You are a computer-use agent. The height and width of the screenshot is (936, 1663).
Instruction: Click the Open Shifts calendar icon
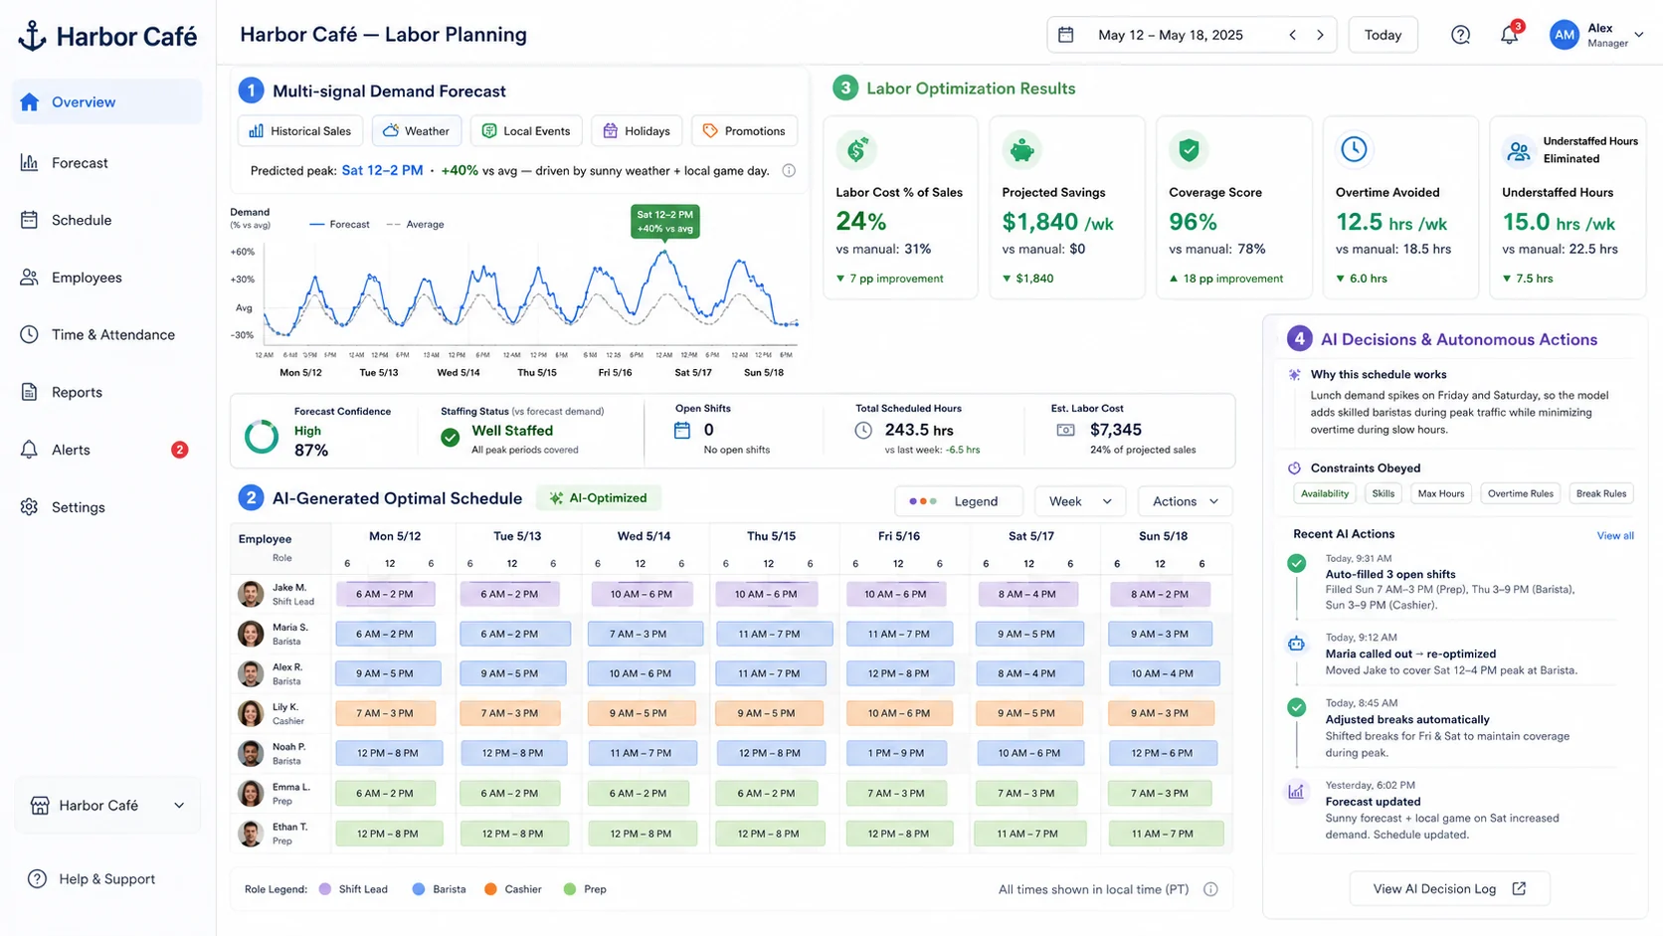click(x=682, y=431)
